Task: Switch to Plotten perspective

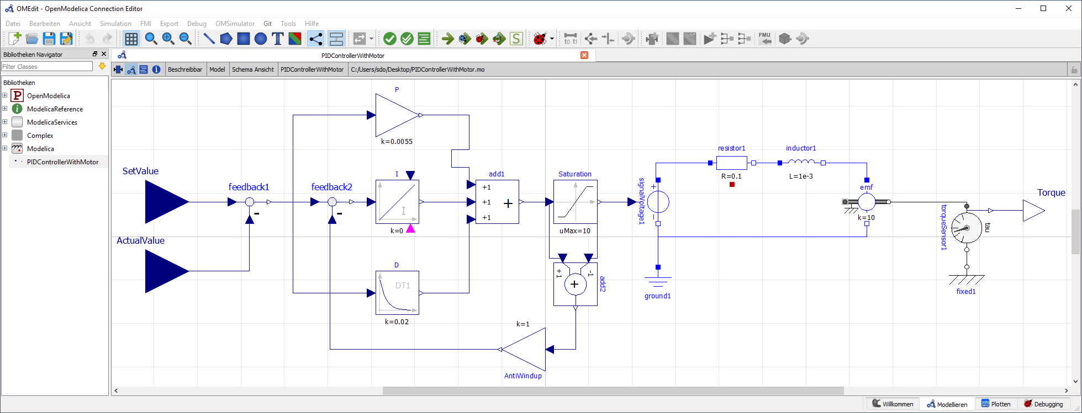Action: pos(996,404)
